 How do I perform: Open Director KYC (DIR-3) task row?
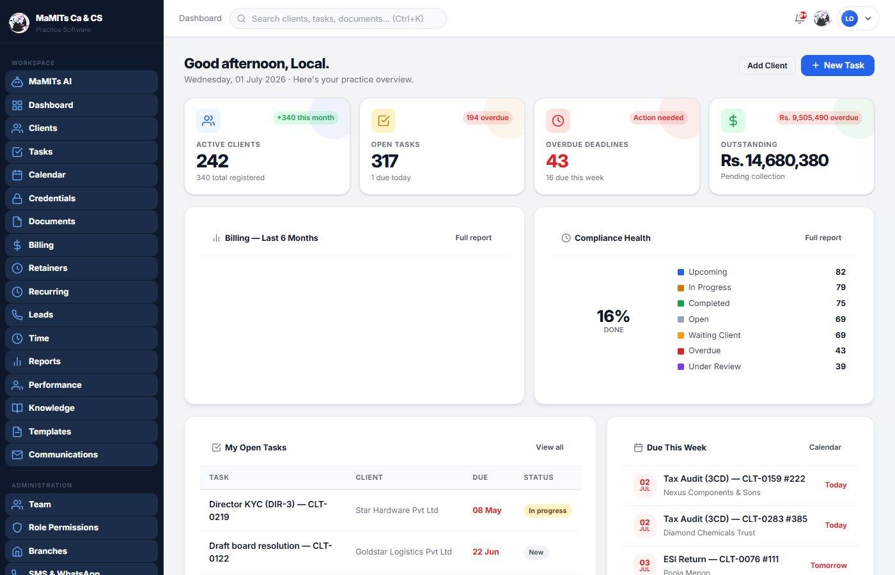(390, 510)
